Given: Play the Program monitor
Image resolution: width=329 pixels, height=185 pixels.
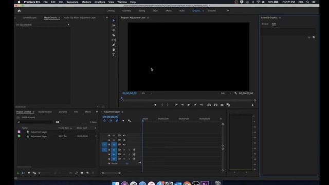Looking at the screenshot, I should 189,105.
